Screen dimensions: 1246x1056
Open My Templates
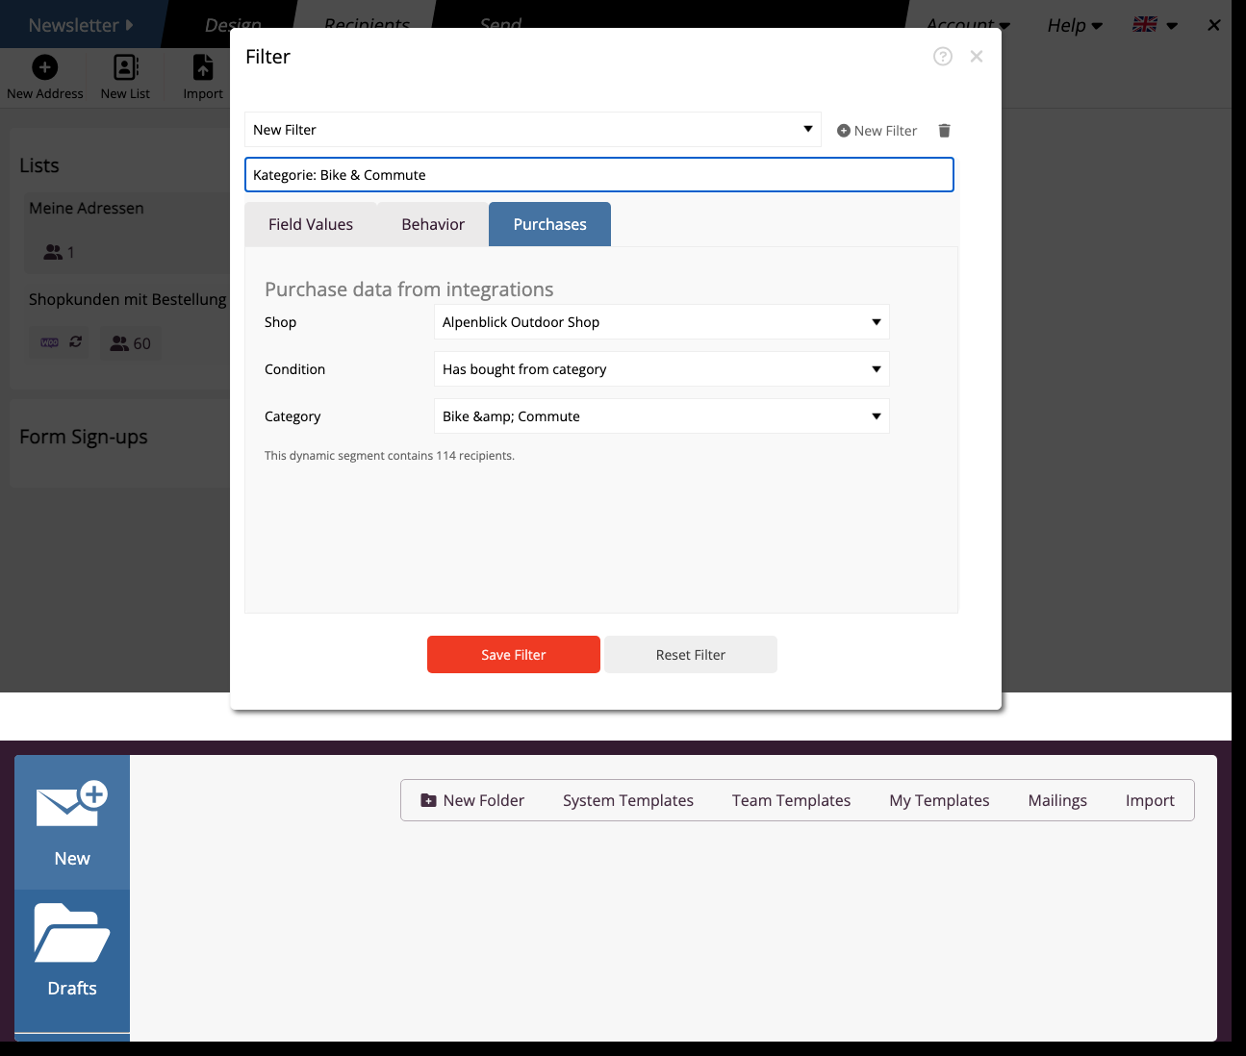click(x=939, y=800)
